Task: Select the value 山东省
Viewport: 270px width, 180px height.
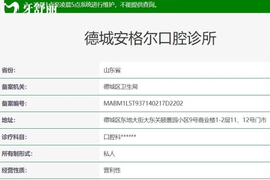Action: click(112, 70)
